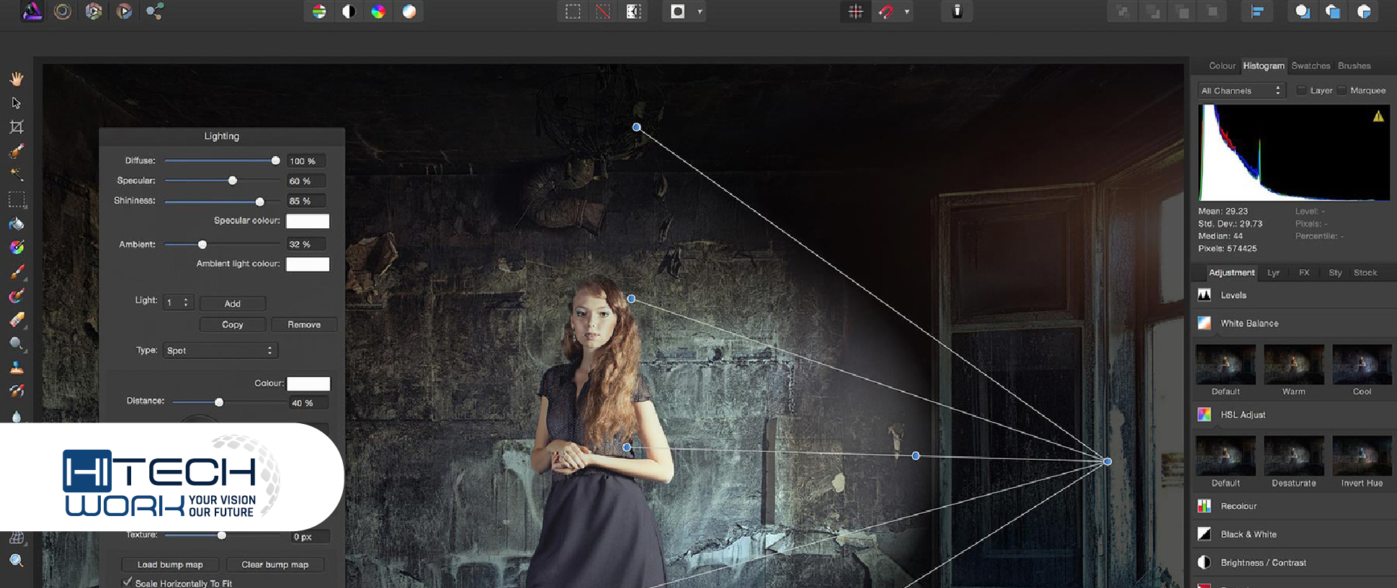Open the Brushes tab
1397x588 pixels.
click(x=1354, y=65)
